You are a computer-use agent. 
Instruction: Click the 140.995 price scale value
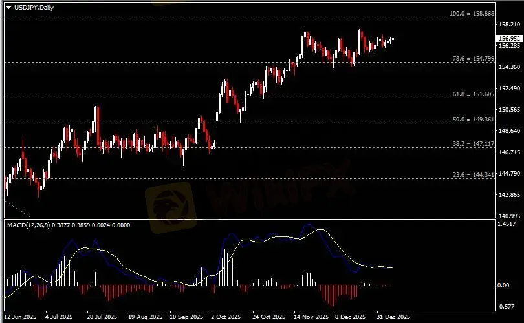click(509, 216)
